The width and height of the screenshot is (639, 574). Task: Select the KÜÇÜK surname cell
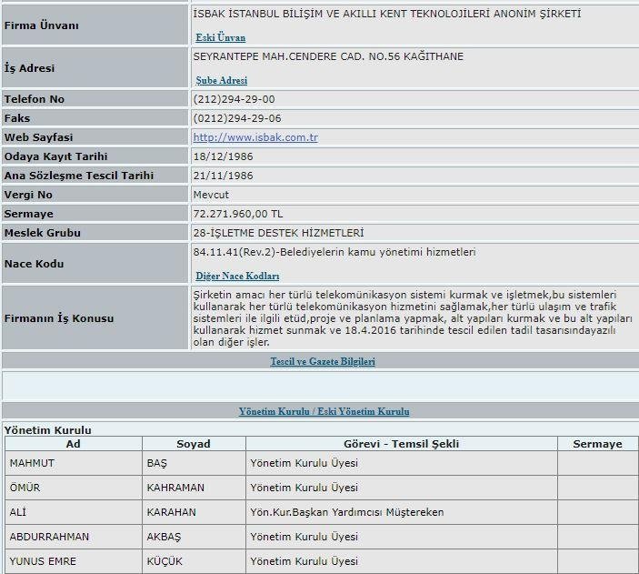pos(165,561)
